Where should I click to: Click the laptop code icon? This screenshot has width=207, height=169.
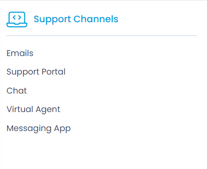(17, 19)
